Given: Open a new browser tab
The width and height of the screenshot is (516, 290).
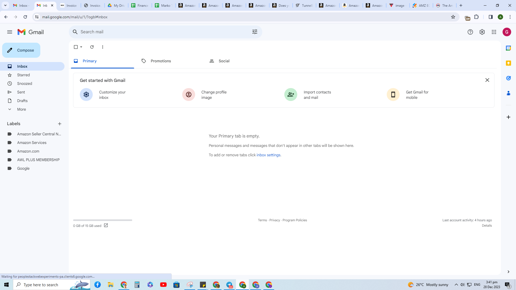Looking at the screenshot, I should point(461,5).
